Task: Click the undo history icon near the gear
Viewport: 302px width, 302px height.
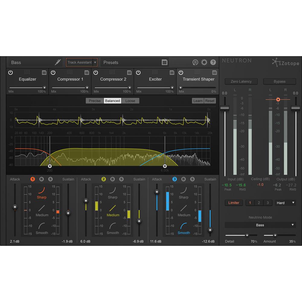Action: 195,62
